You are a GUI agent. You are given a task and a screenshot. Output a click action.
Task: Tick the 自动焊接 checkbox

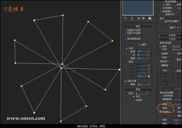click(x=161, y=96)
